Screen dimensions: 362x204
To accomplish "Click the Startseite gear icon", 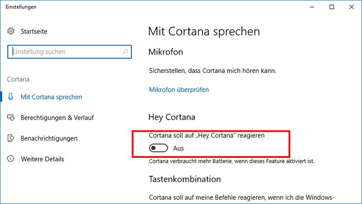I will [11, 31].
